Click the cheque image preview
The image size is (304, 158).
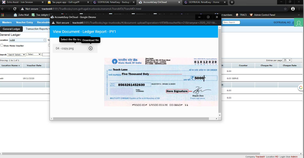tap(161, 82)
